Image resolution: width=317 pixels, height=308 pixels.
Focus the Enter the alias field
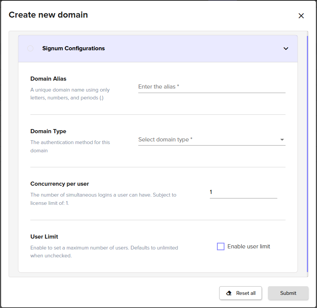pos(211,87)
